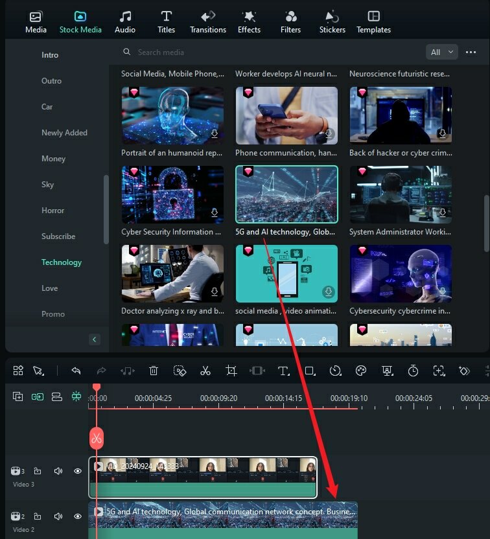This screenshot has width=490, height=539.
Task: Open the Templates tab
Action: [373, 22]
